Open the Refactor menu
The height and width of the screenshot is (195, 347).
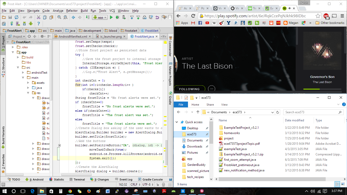point(72,11)
